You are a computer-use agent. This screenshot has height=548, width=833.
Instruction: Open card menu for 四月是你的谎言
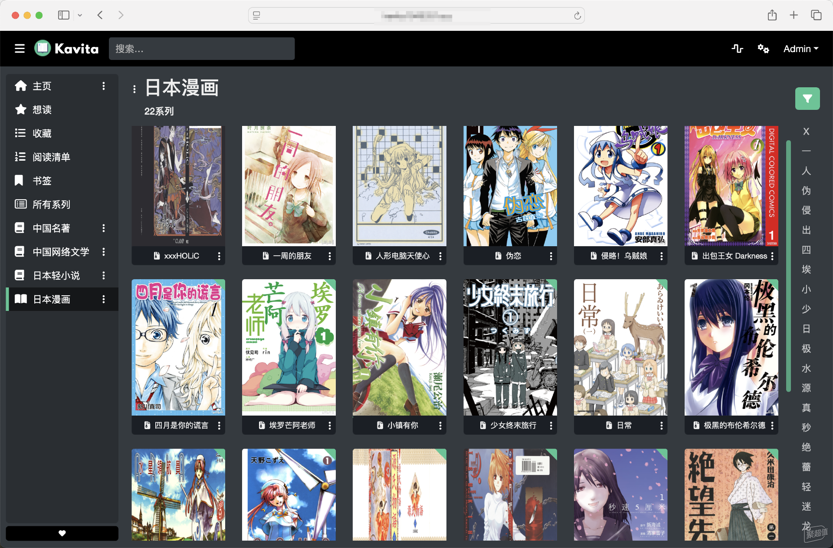tap(219, 426)
